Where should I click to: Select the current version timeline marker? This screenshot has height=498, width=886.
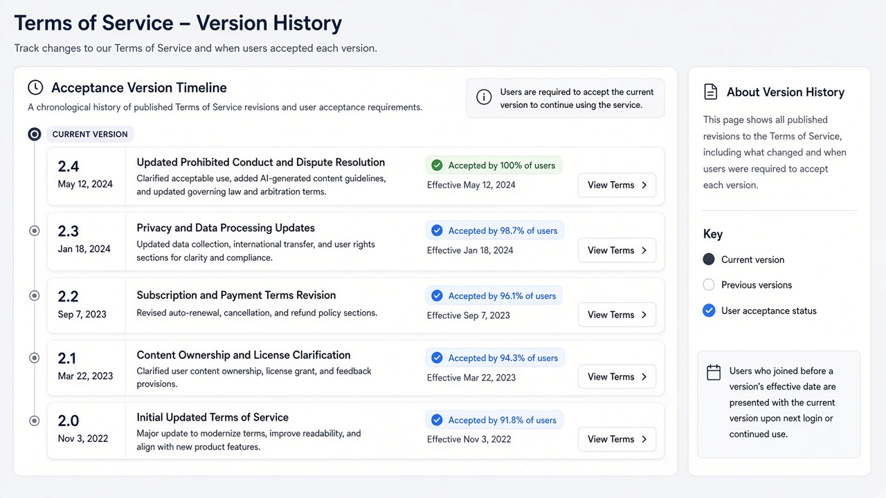35,134
